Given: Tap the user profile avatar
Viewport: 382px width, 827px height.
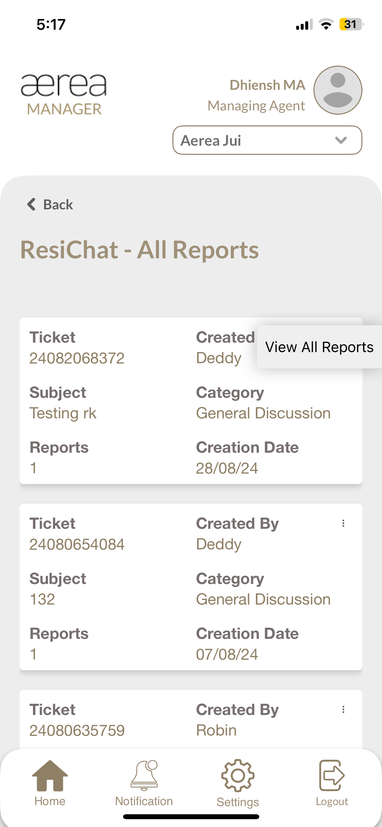Looking at the screenshot, I should coord(338,90).
